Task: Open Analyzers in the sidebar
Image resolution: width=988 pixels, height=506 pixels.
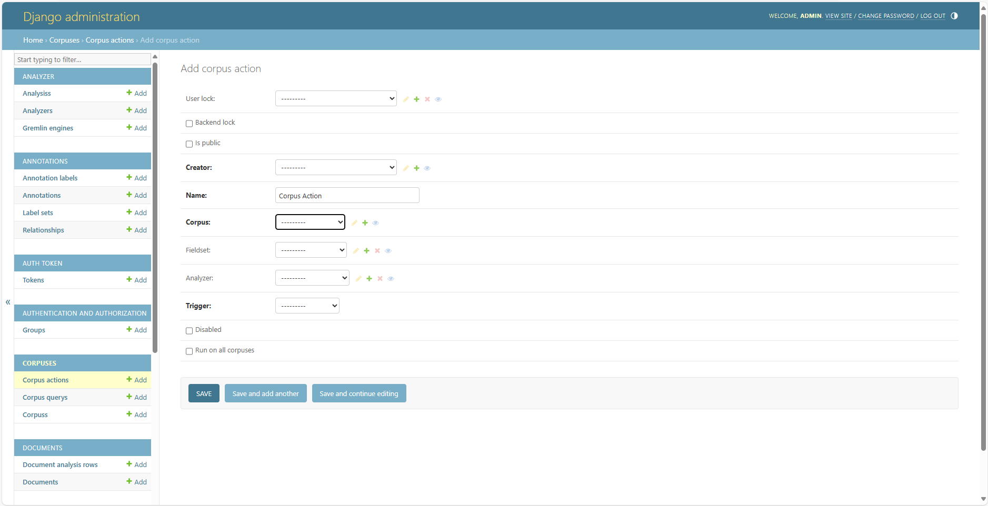Action: tap(37, 110)
